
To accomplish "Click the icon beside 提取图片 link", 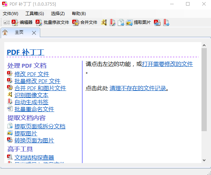I will coord(10,133).
